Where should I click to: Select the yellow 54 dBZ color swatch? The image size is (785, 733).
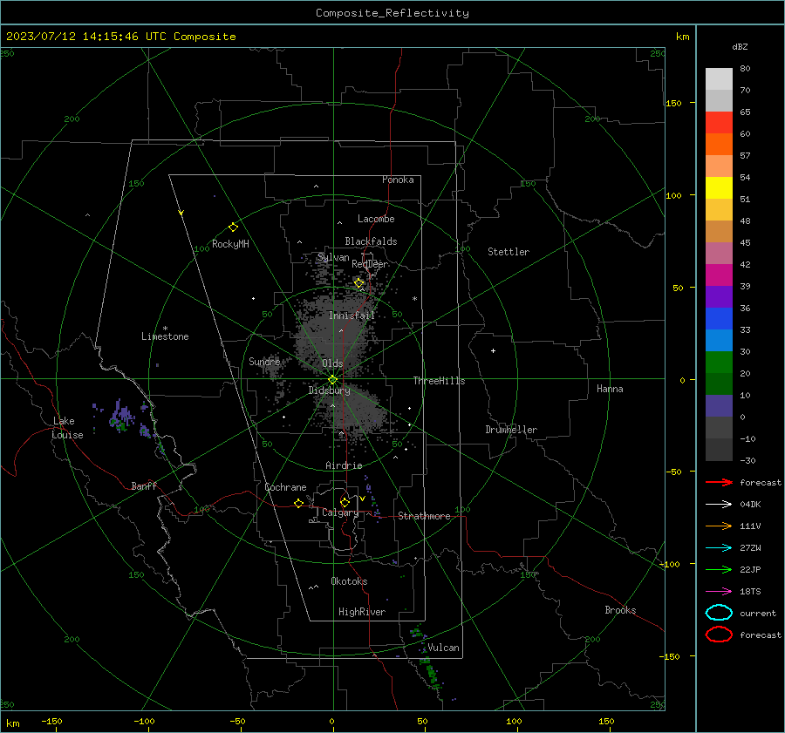[719, 187]
